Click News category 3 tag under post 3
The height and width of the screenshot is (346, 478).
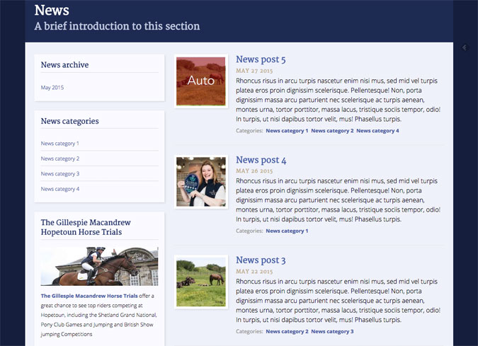coord(332,331)
